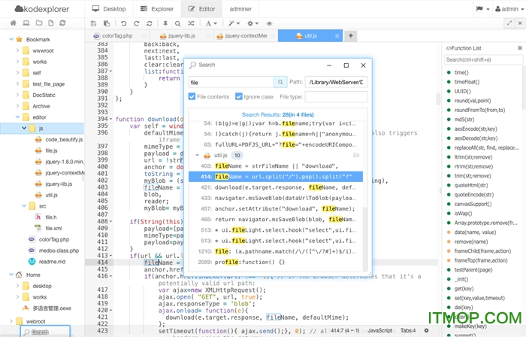Open search result line 457

[276, 208]
